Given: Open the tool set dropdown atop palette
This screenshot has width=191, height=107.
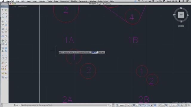Looking at the screenshot, I should (x=4, y=6).
